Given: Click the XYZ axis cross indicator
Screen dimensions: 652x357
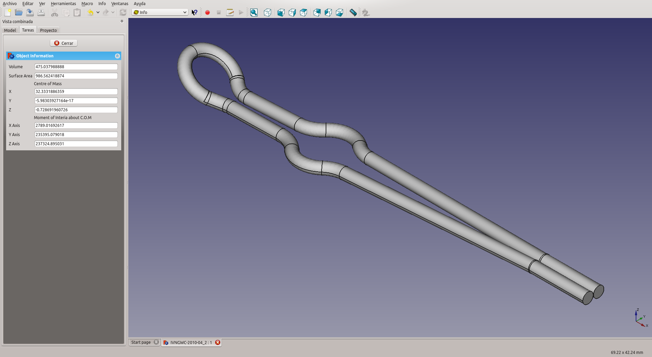Looking at the screenshot, I should [x=641, y=318].
